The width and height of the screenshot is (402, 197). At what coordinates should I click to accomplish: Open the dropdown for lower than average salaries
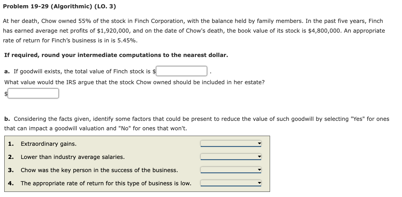pos(231,156)
